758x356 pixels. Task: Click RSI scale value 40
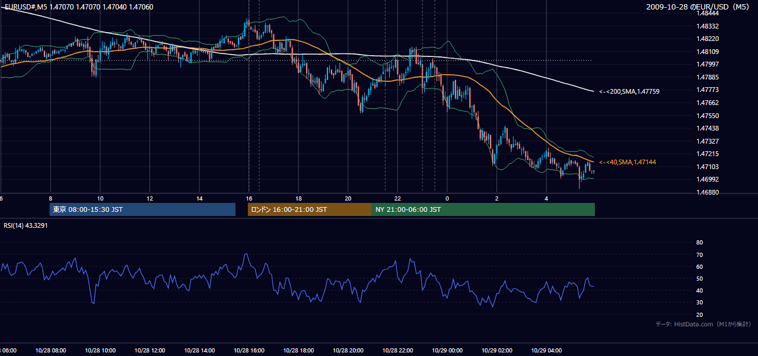tap(699, 290)
